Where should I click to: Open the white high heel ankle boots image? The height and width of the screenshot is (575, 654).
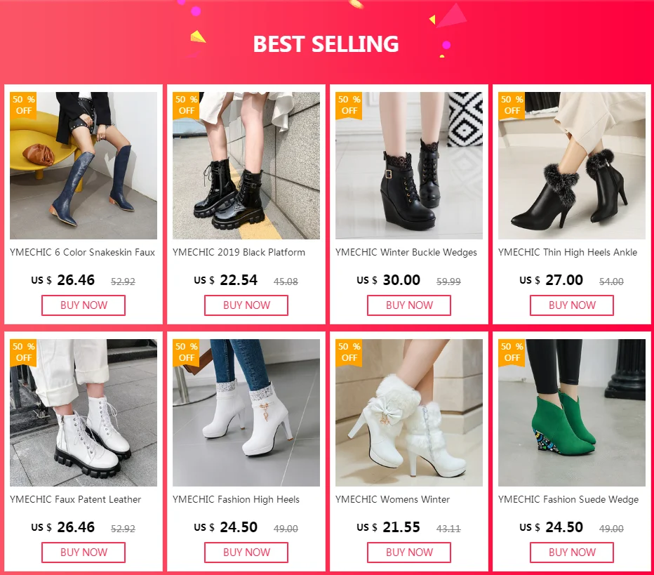pyautogui.click(x=246, y=413)
